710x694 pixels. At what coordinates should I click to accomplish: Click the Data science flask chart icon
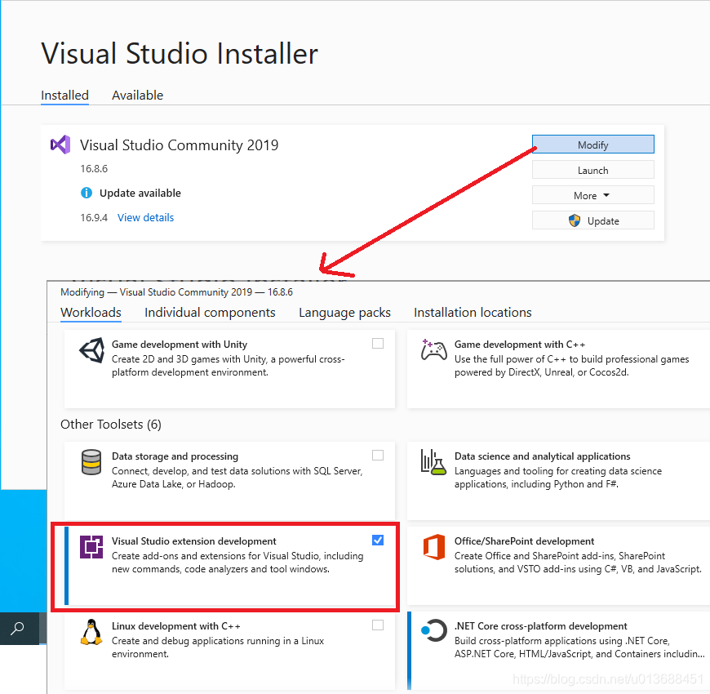pyautogui.click(x=433, y=462)
